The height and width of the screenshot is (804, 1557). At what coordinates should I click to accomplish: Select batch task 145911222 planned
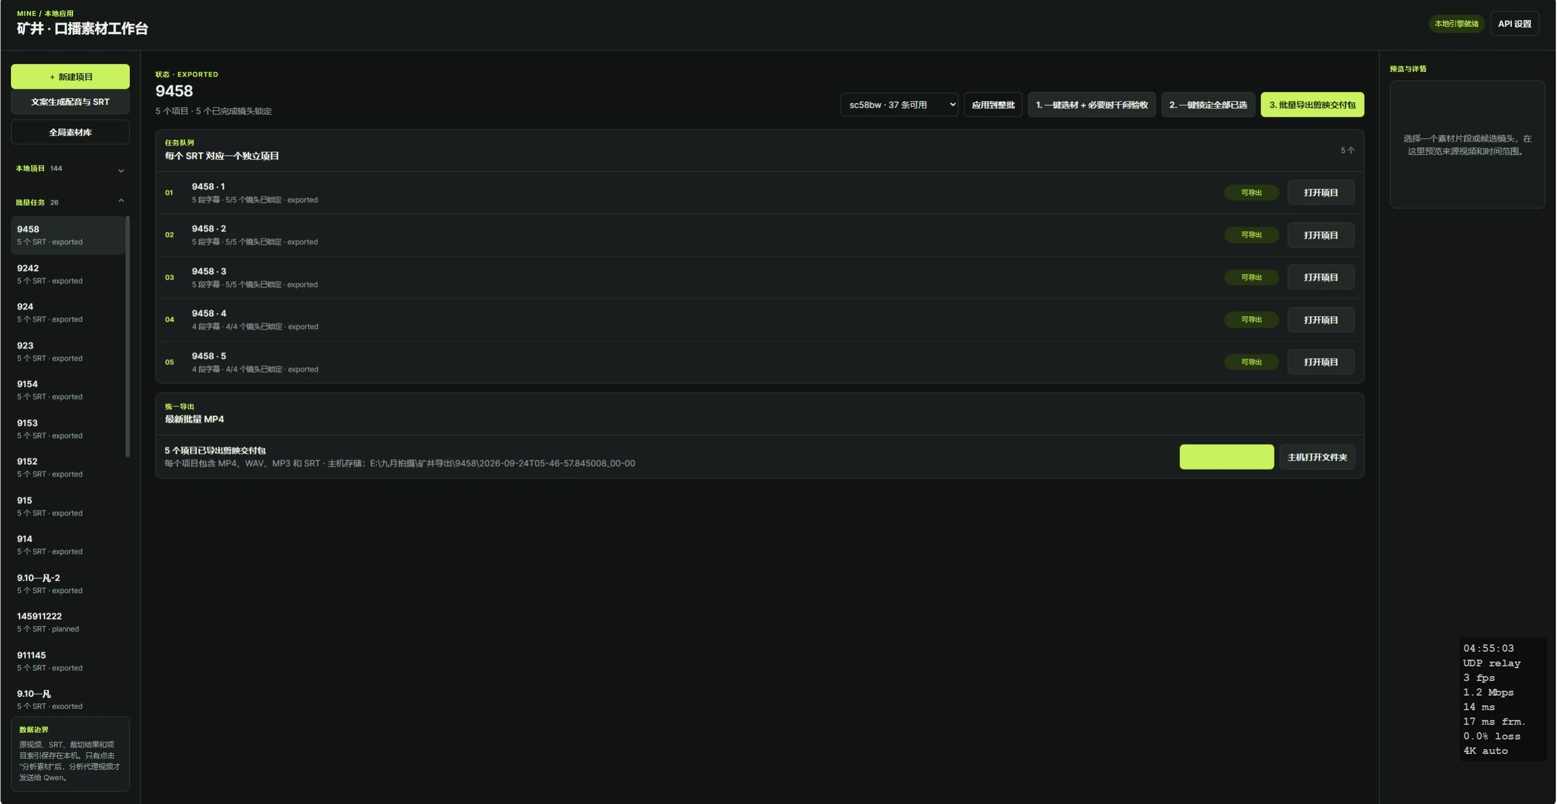point(68,622)
